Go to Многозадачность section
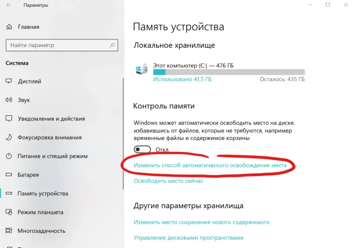This screenshot has width=354, height=248. pyautogui.click(x=41, y=231)
